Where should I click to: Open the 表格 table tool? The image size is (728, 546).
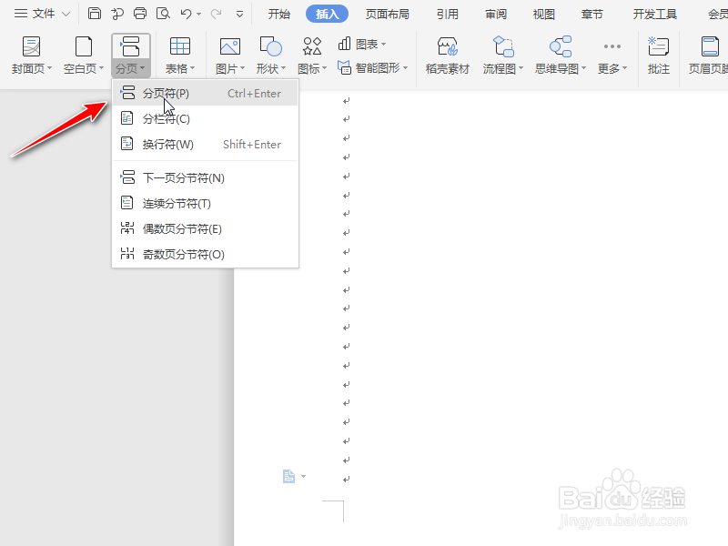[180, 56]
